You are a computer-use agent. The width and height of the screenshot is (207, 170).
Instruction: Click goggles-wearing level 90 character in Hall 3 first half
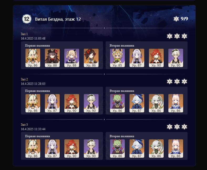[91, 149]
